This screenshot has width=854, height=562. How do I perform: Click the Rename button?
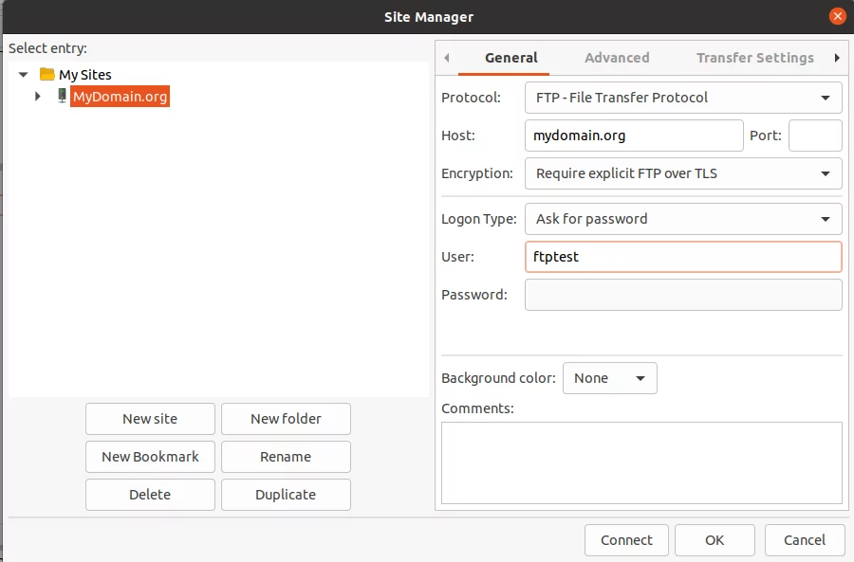[x=286, y=457]
